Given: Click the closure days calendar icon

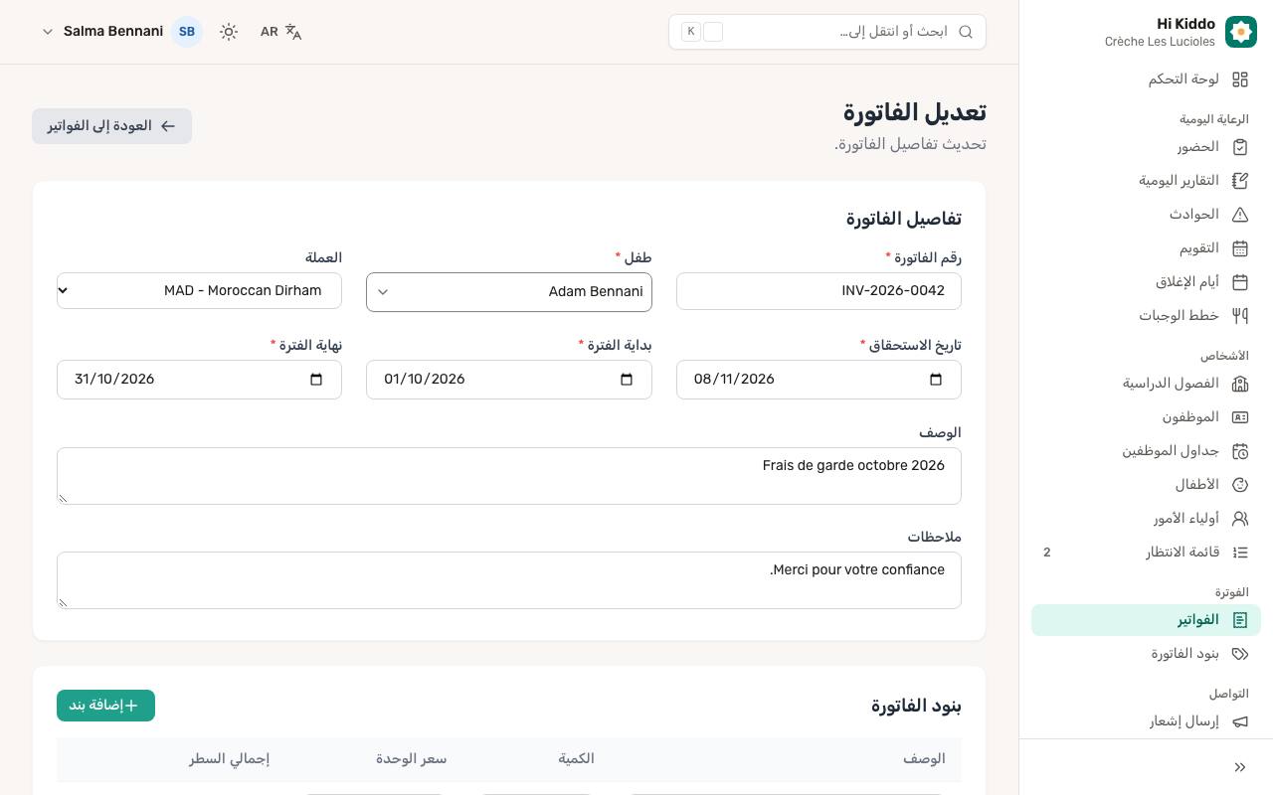Looking at the screenshot, I should tap(1240, 282).
